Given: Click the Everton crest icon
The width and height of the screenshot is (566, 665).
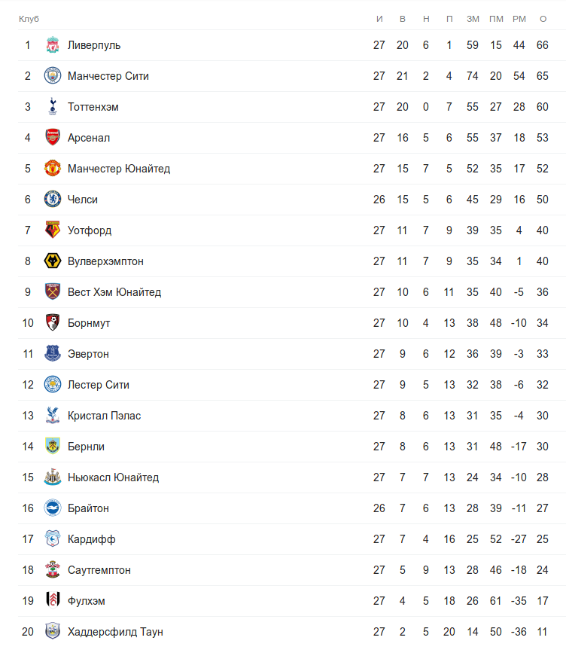Looking at the screenshot, I should [x=52, y=354].
